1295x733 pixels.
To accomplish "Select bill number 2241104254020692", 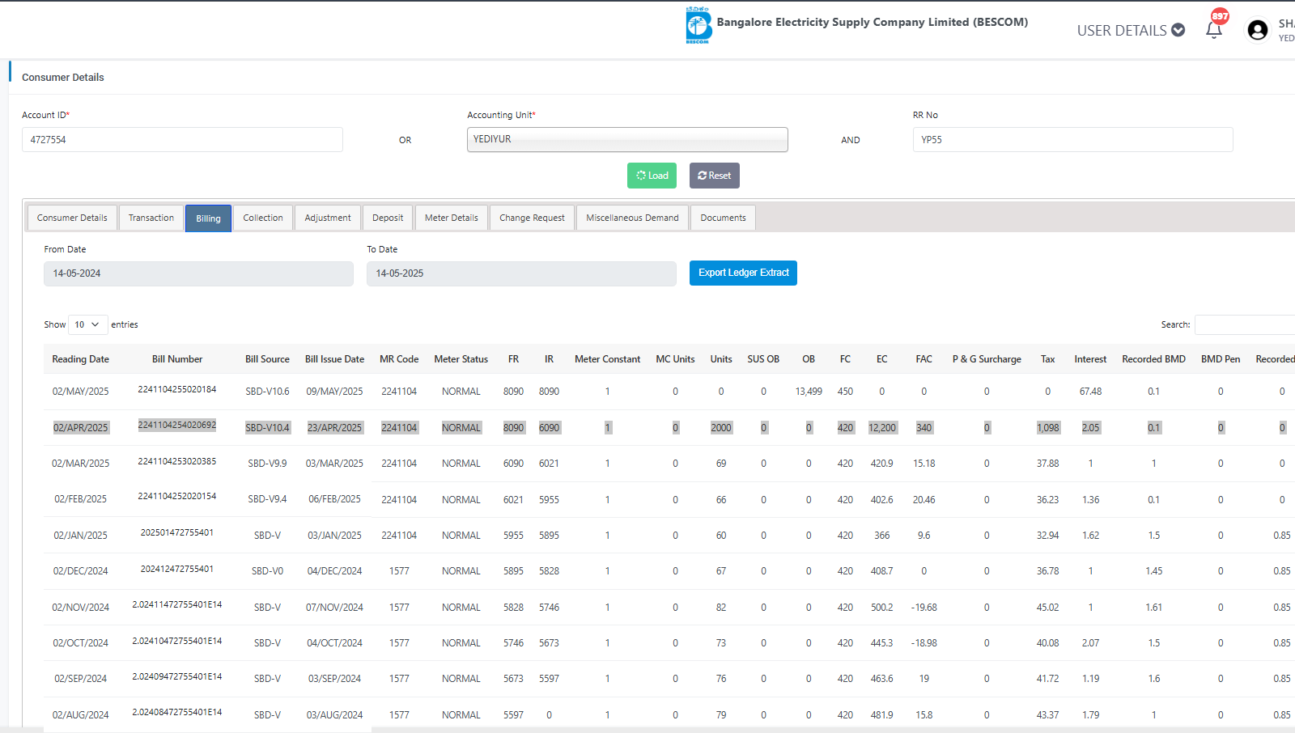I will tap(177, 425).
